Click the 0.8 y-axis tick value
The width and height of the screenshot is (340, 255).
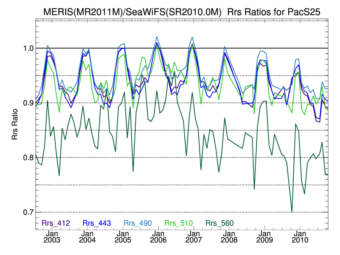[x=28, y=158]
